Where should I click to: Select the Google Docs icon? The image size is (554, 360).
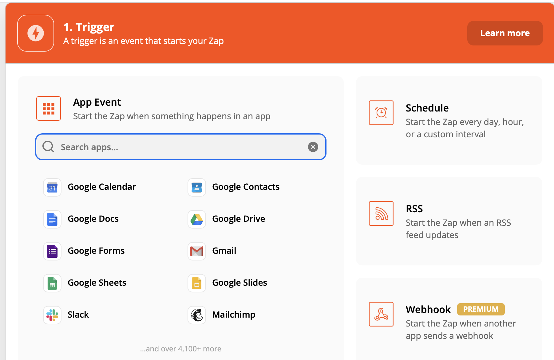52,219
